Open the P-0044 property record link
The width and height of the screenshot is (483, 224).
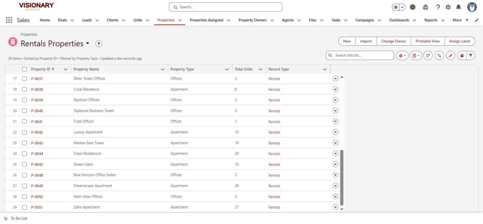point(37,154)
